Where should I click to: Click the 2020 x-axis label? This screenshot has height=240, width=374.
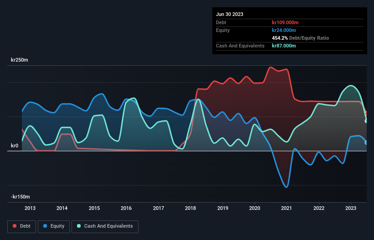click(255, 208)
